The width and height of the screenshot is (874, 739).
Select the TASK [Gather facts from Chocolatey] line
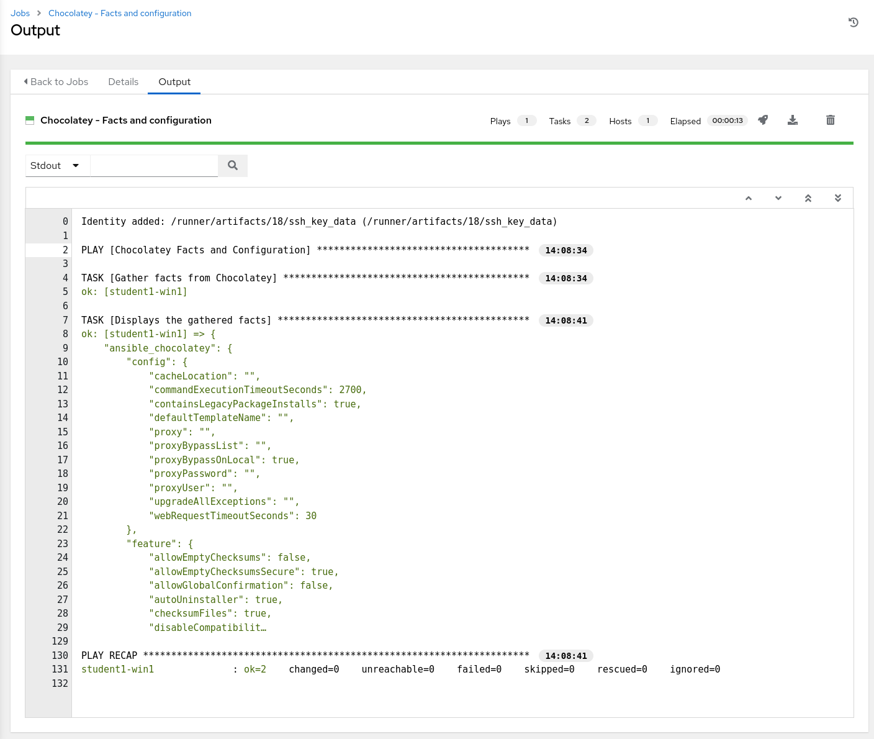click(x=305, y=278)
